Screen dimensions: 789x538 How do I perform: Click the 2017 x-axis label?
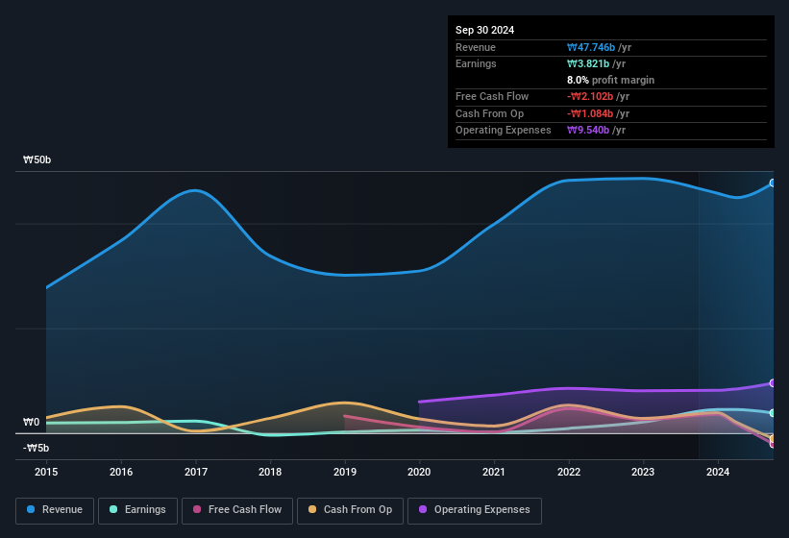click(x=196, y=472)
